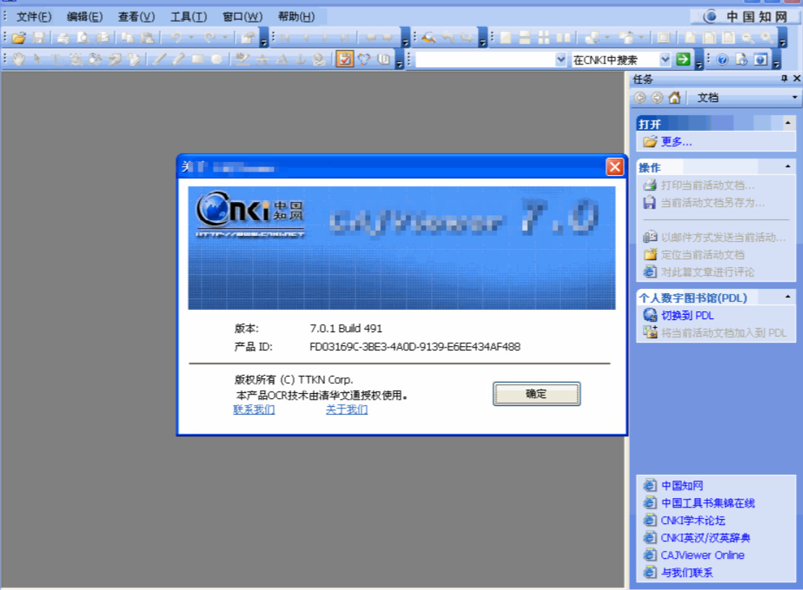Collapse the 个人数字图书馆(PDL) section
This screenshot has height=590, width=803.
[788, 297]
